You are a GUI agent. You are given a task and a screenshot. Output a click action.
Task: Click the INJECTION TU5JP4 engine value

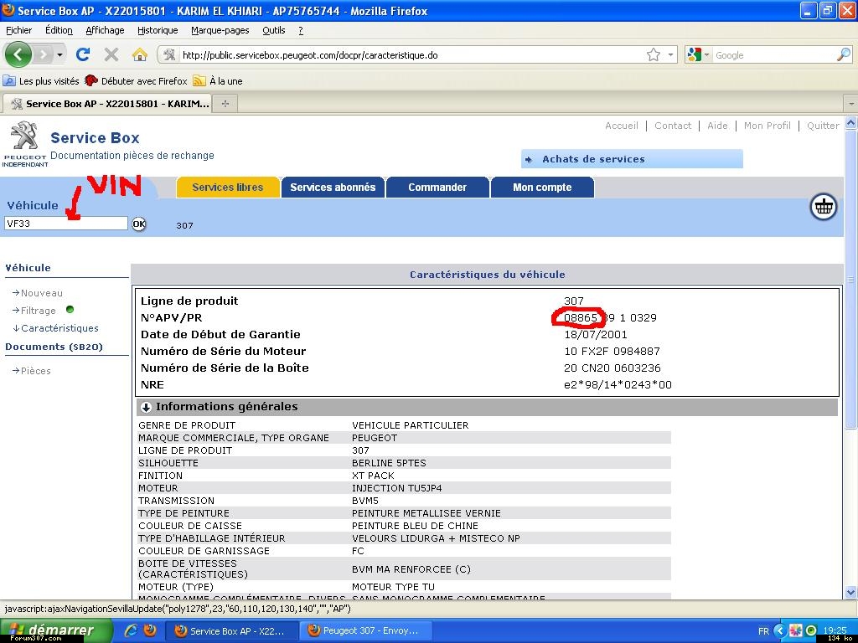coord(396,488)
